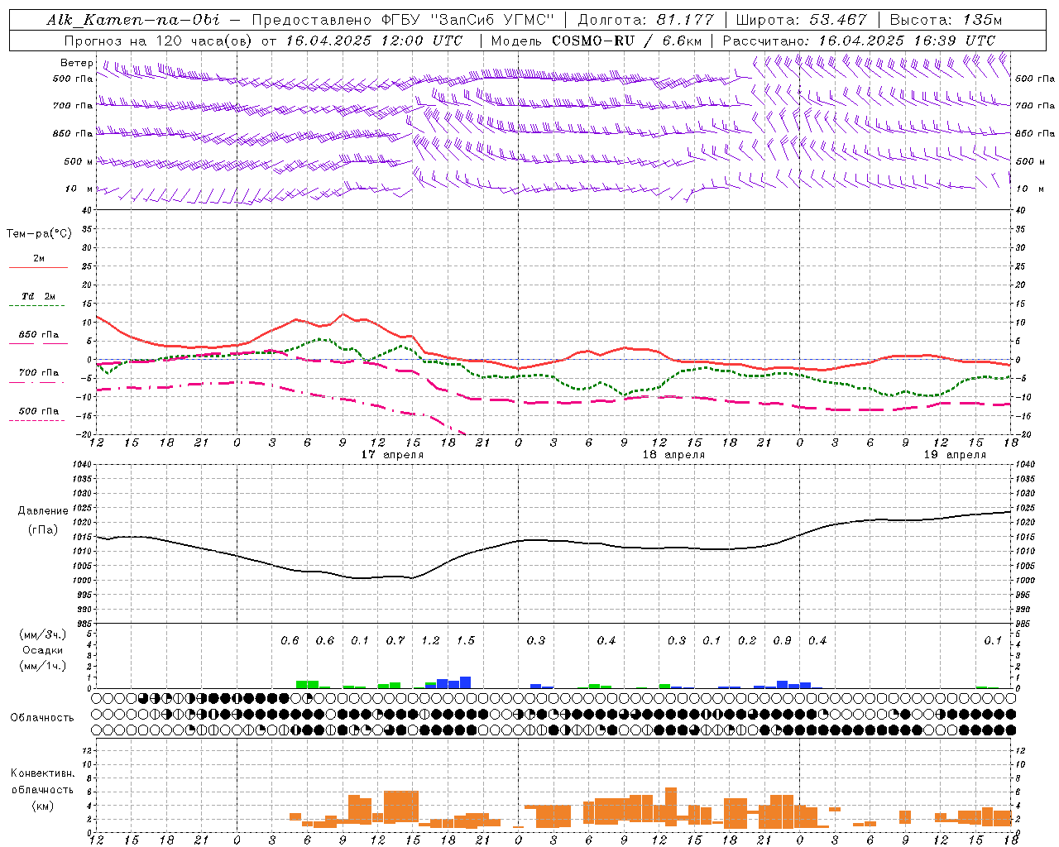Viewport: 1059px width, 847px height.
Task: Click the "Облачность" cloud cover label
Action: [x=42, y=718]
